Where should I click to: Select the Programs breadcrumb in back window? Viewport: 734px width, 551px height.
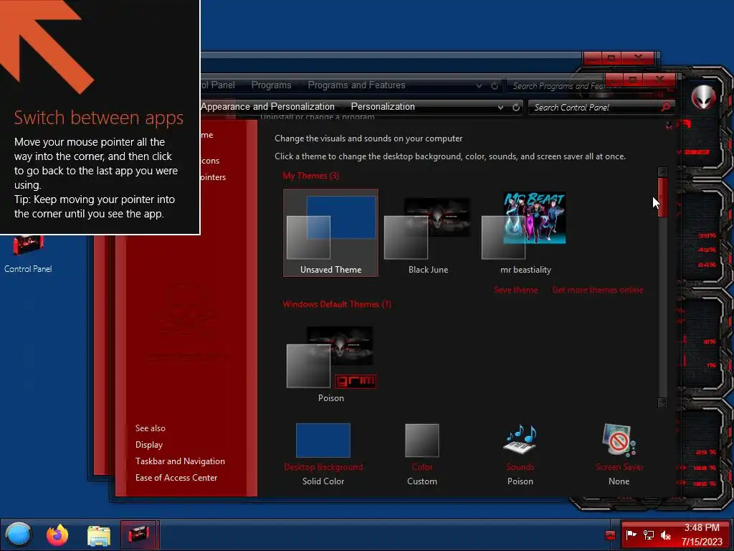(271, 85)
